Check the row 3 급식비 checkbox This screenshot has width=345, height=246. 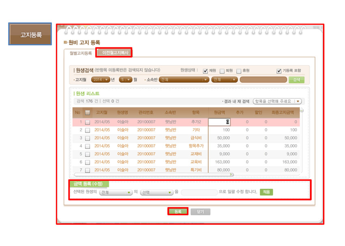click(87, 138)
